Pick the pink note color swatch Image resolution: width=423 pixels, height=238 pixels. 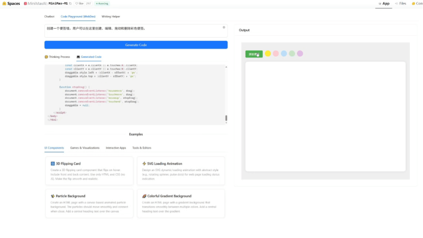pos(276,54)
